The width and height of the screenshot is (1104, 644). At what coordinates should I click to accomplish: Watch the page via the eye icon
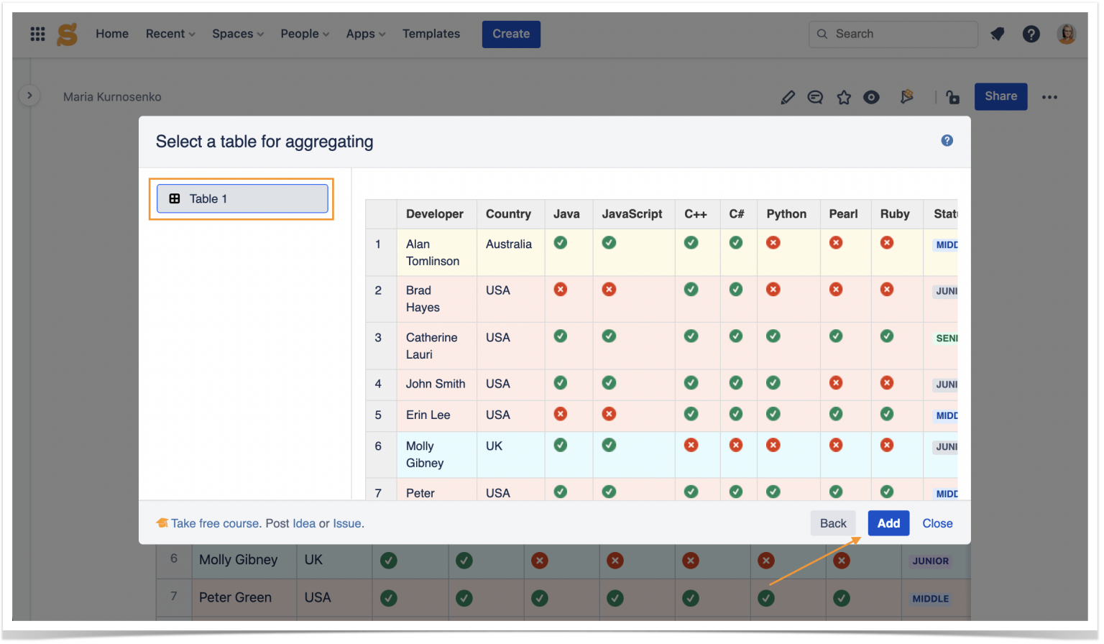click(871, 96)
